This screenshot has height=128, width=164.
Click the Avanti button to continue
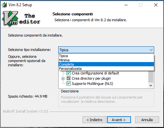pos(119,120)
